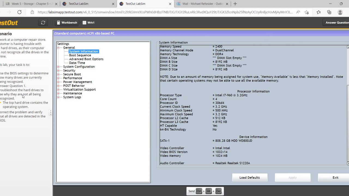Expand the Maintenance tree node

click(58, 93)
